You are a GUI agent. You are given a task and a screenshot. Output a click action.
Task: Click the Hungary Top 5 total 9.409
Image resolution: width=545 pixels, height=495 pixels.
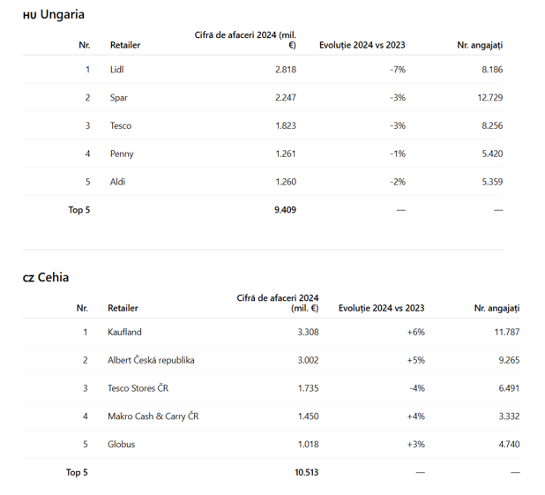285,210
